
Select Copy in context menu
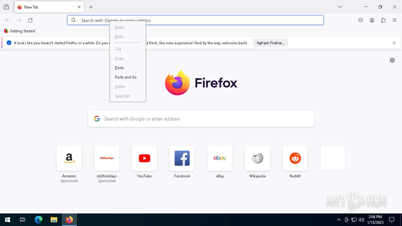(x=128, y=58)
